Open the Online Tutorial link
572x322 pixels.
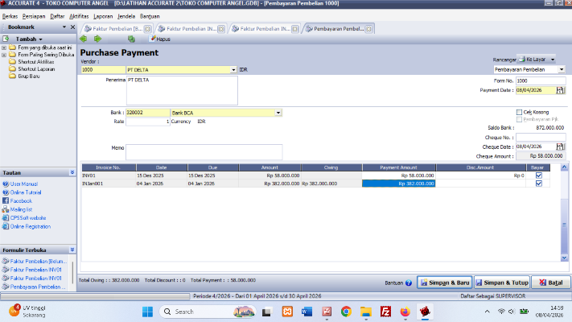pos(26,192)
